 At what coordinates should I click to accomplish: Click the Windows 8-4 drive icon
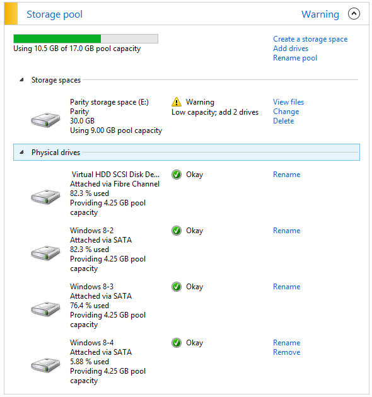click(x=45, y=365)
